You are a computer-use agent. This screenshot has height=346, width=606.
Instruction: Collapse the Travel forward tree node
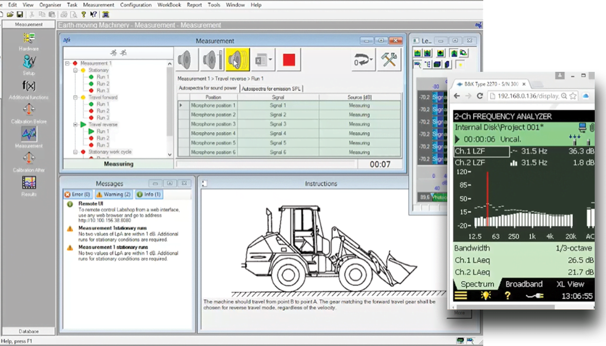(x=76, y=98)
